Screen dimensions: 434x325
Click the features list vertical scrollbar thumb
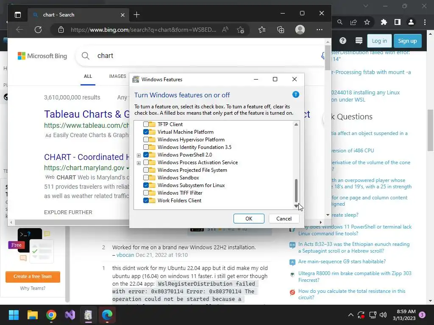(x=296, y=191)
